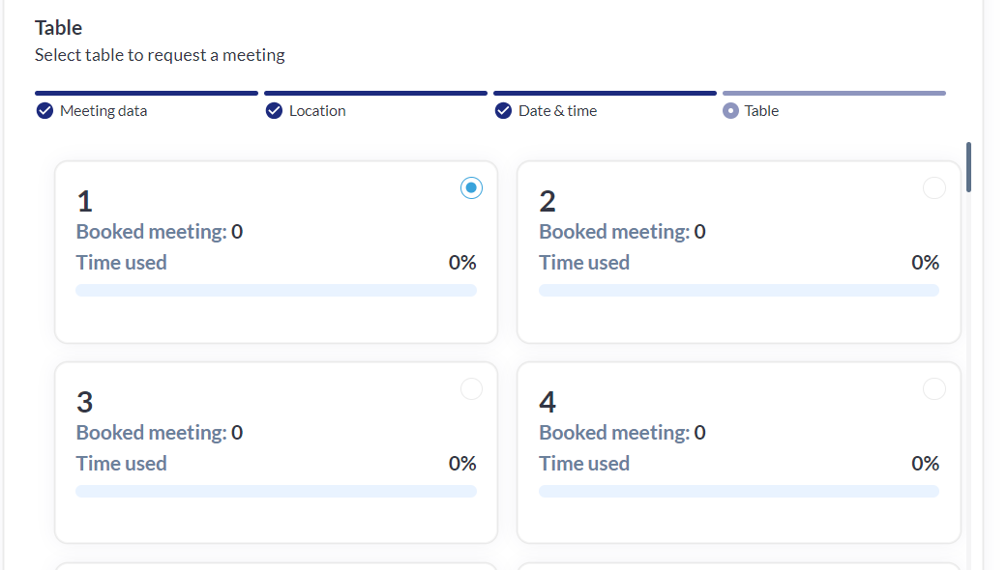
Task: Click the table 3 card number
Action: [x=84, y=402]
